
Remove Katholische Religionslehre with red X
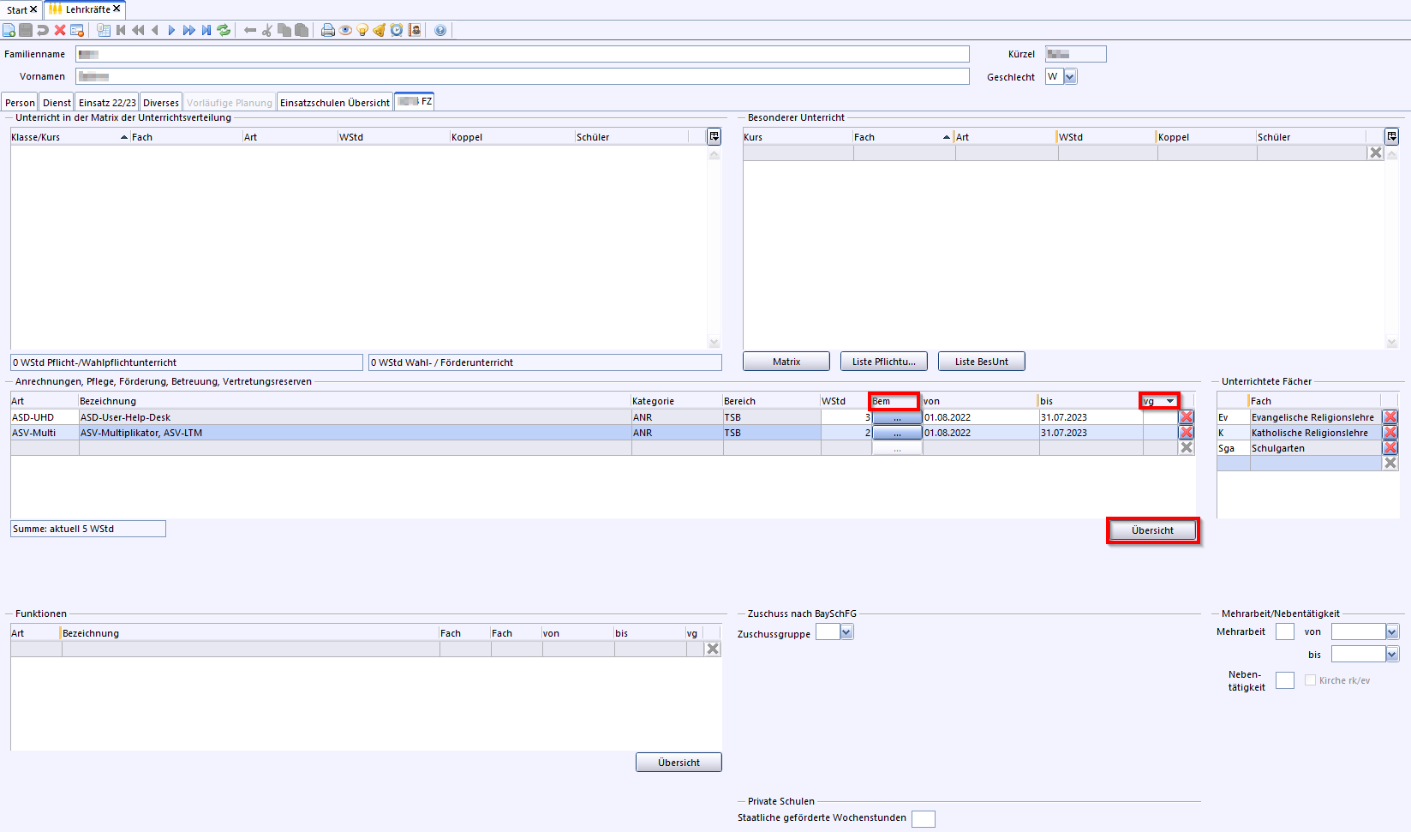1390,433
